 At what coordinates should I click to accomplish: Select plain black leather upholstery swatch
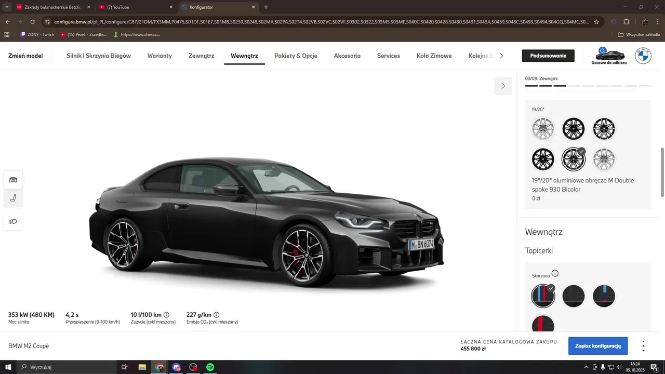(x=574, y=296)
